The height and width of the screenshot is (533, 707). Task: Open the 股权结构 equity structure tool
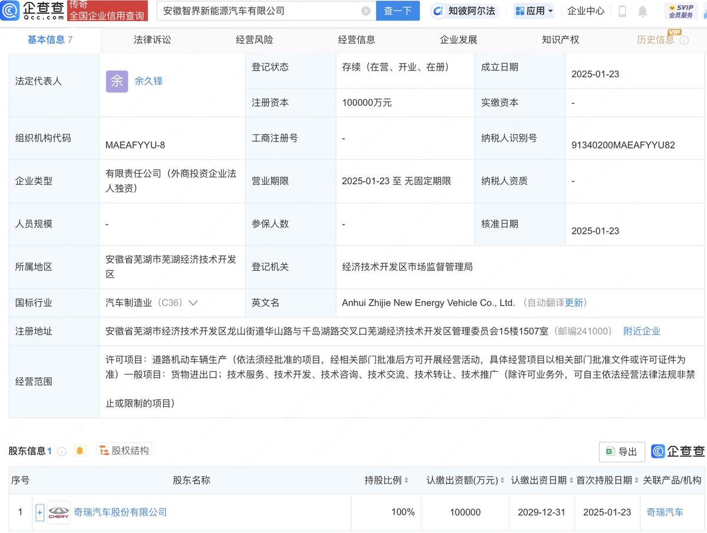124,449
